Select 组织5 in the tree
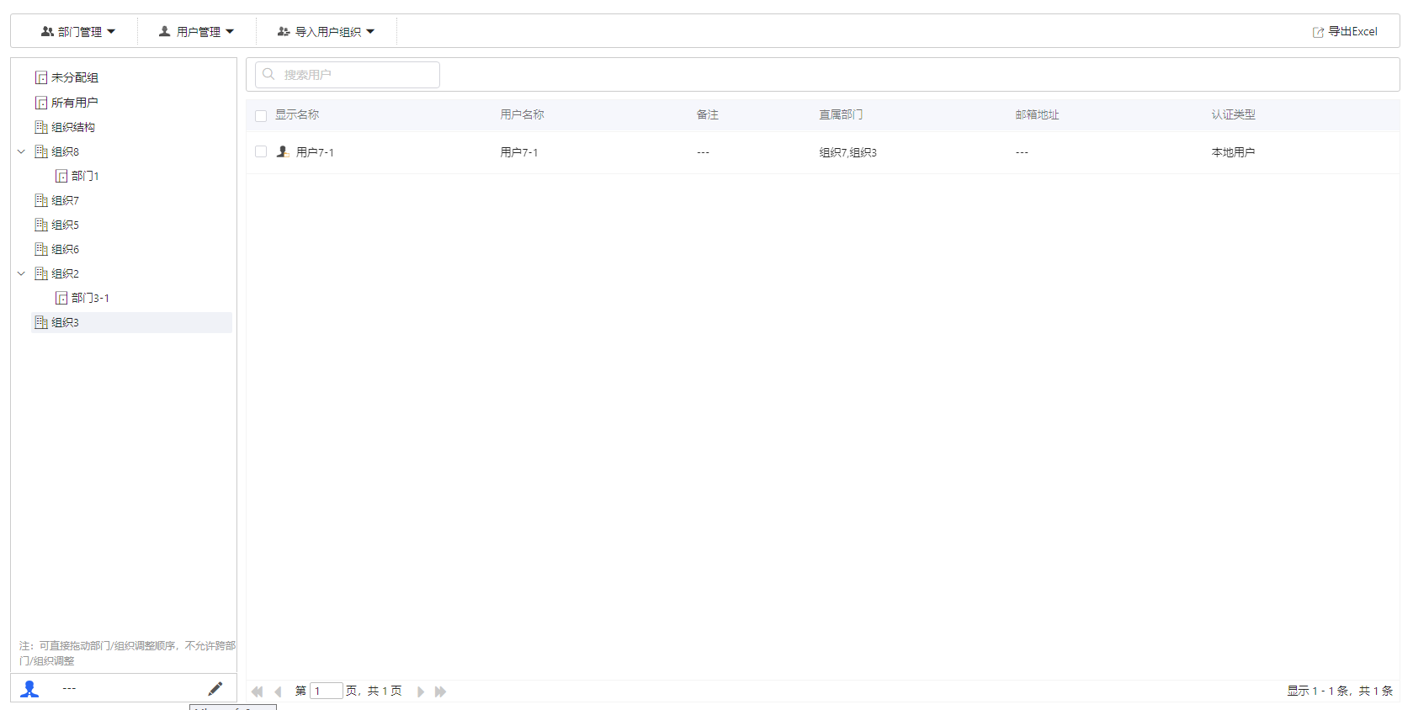Viewport: 1413px width, 710px height. click(x=65, y=225)
